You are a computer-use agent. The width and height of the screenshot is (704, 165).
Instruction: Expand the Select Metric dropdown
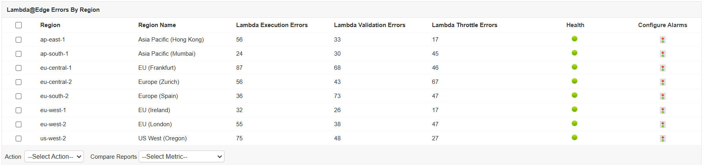coord(181,156)
